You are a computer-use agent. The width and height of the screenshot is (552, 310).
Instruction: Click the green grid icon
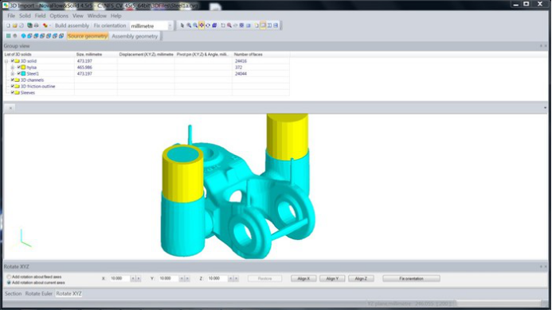point(9,36)
